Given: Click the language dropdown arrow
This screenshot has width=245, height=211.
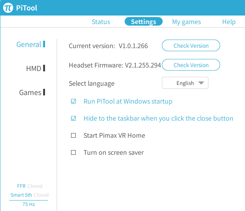Looking at the screenshot, I should pyautogui.click(x=201, y=83).
